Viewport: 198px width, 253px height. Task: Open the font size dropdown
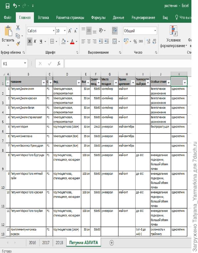coord(65,31)
